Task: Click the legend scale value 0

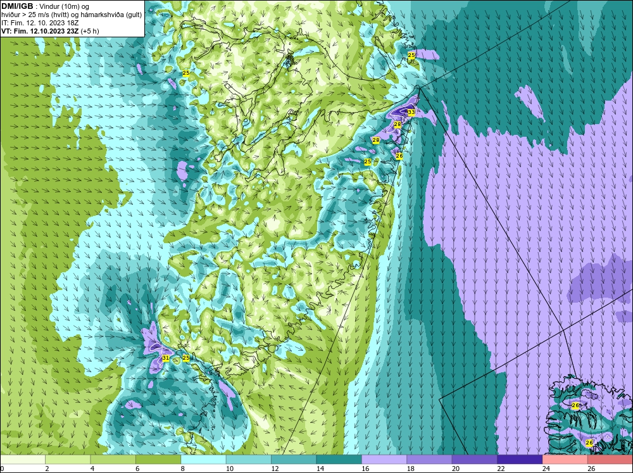Action: pyautogui.click(x=2, y=469)
